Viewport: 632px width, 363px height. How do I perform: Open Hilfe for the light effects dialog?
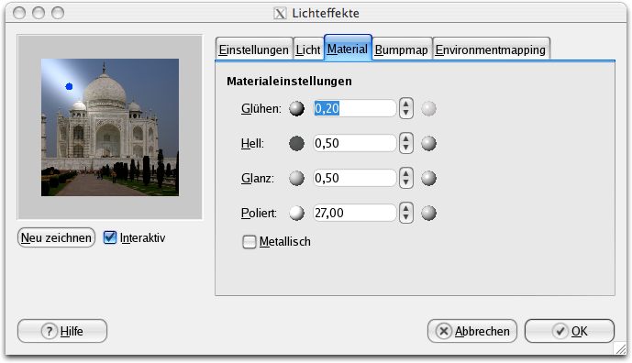[62, 331]
